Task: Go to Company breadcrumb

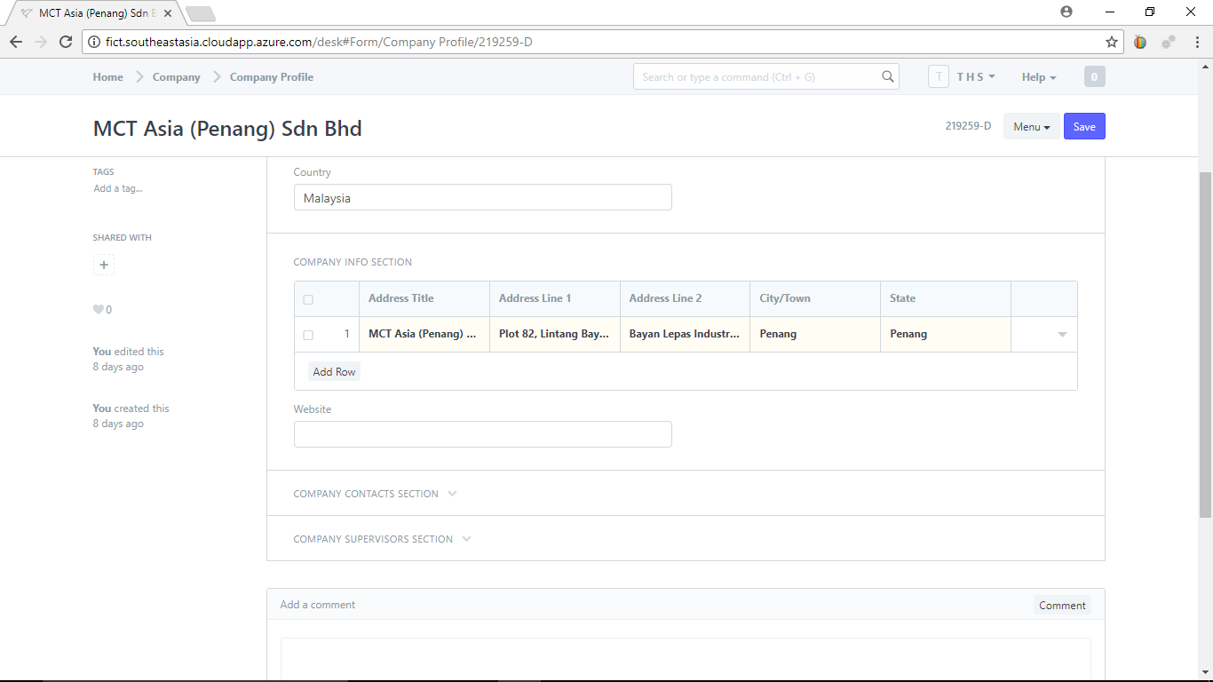Action: 176,77
